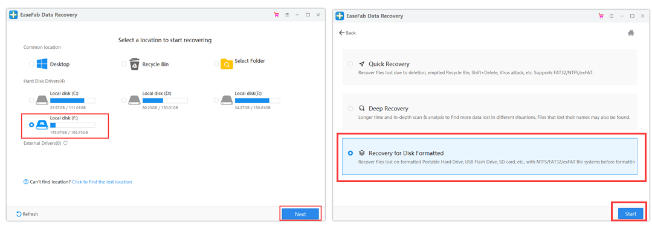Viewport: 652px width, 228px height.
Task: Click Local disk (E:) drive icon
Action: 227,100
